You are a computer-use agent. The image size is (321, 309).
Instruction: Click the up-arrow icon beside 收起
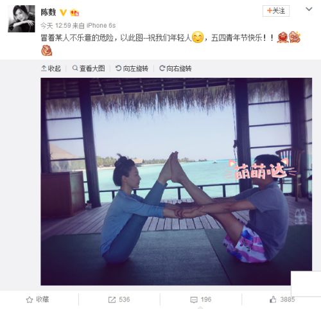tap(44, 68)
